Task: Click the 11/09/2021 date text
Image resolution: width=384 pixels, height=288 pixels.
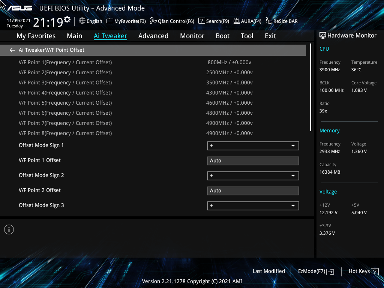Action: pos(18,21)
